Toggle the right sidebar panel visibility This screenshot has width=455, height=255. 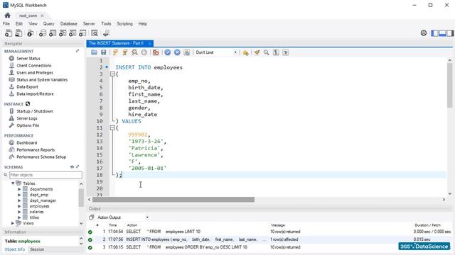450,33
